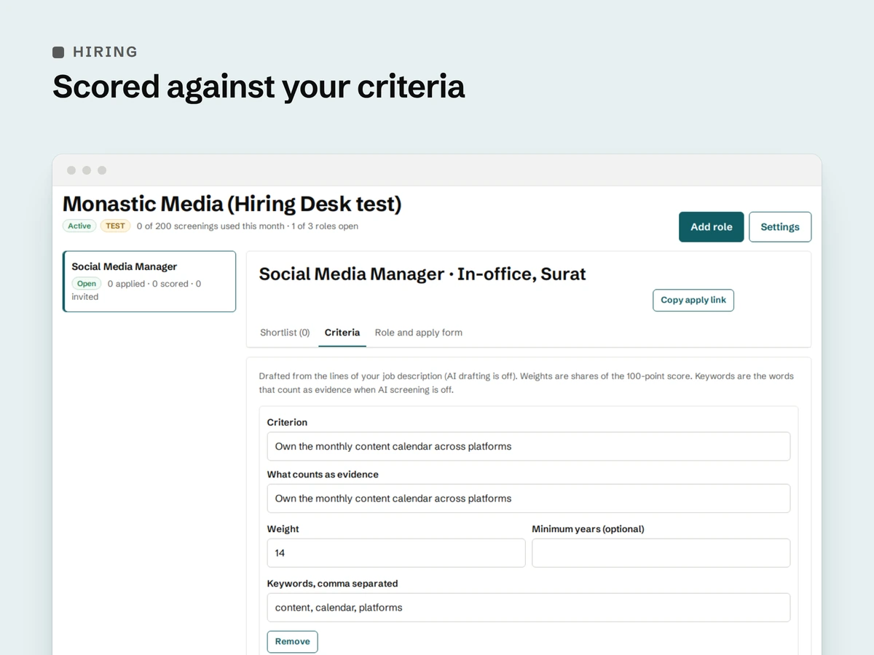The image size is (874, 655).
Task: Click the Active status badge
Action: [79, 226]
